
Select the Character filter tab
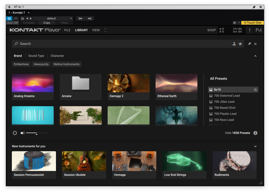coord(57,56)
